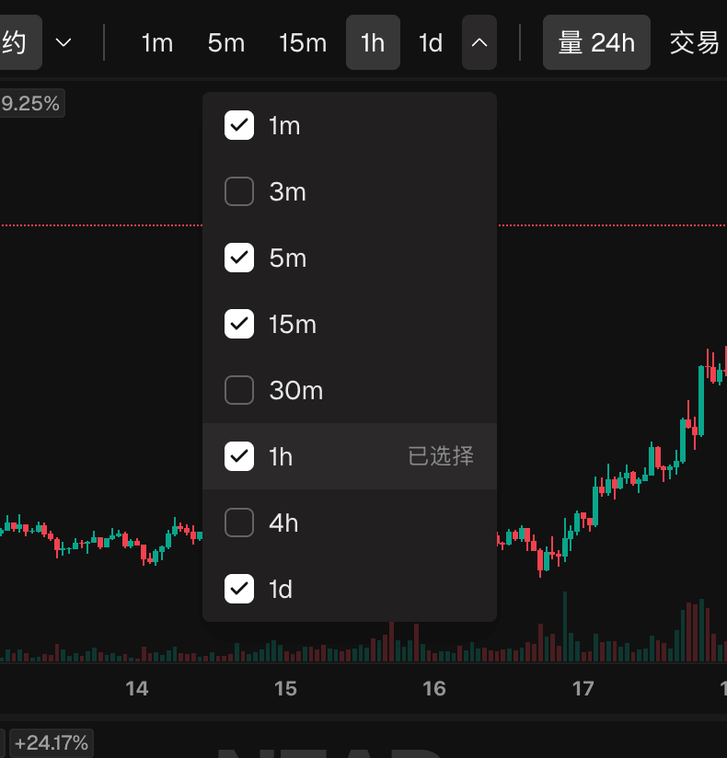
Task: Click the 约 button at top left
Action: pyautogui.click(x=19, y=42)
